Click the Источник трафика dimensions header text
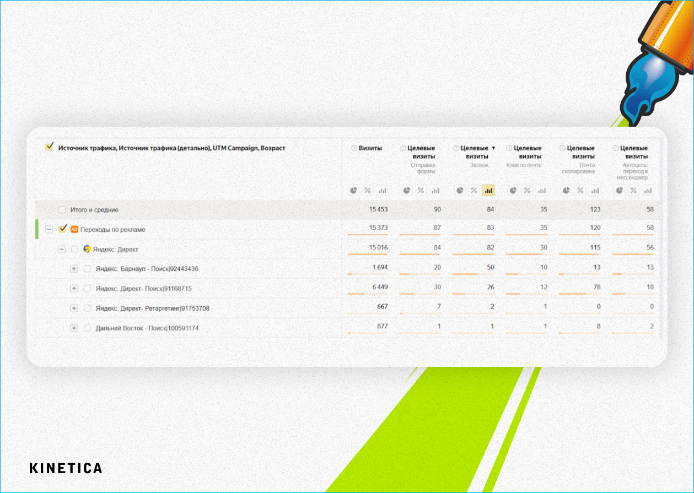Screen dimensions: 694x493 pos(172,148)
